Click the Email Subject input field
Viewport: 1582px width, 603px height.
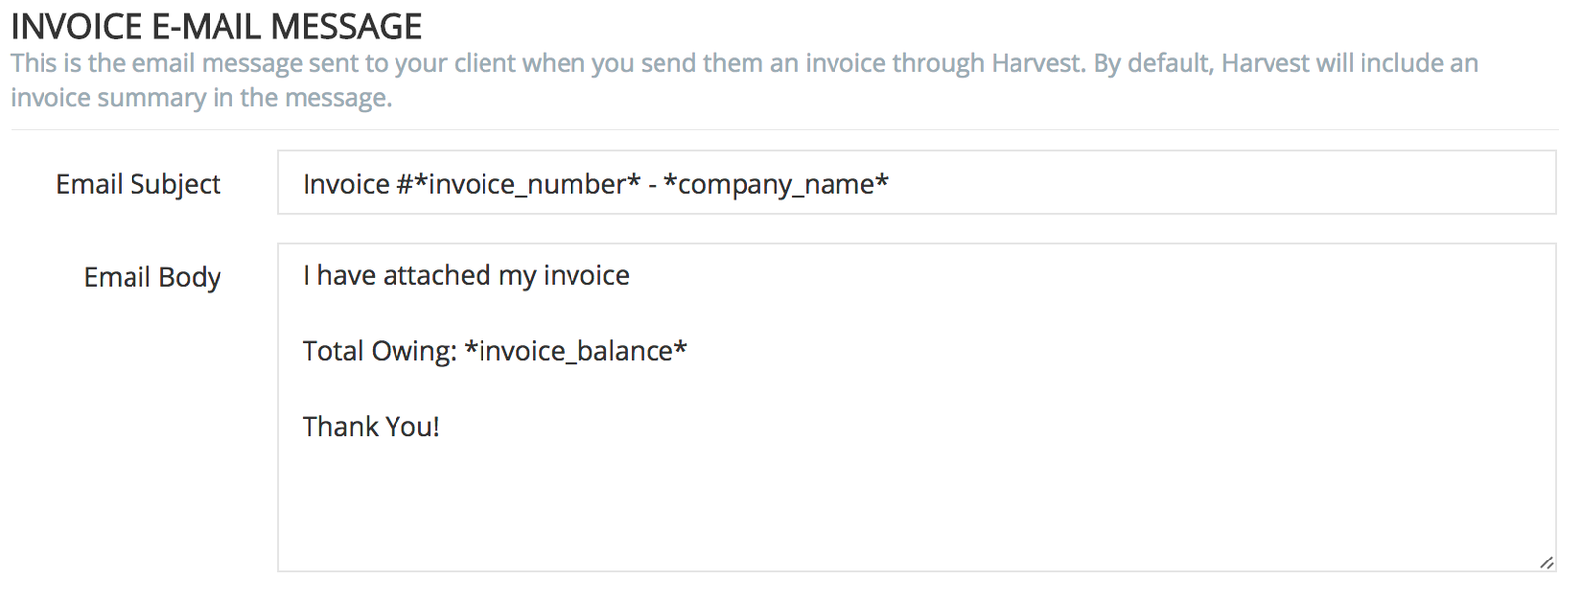(x=1186, y=183)
